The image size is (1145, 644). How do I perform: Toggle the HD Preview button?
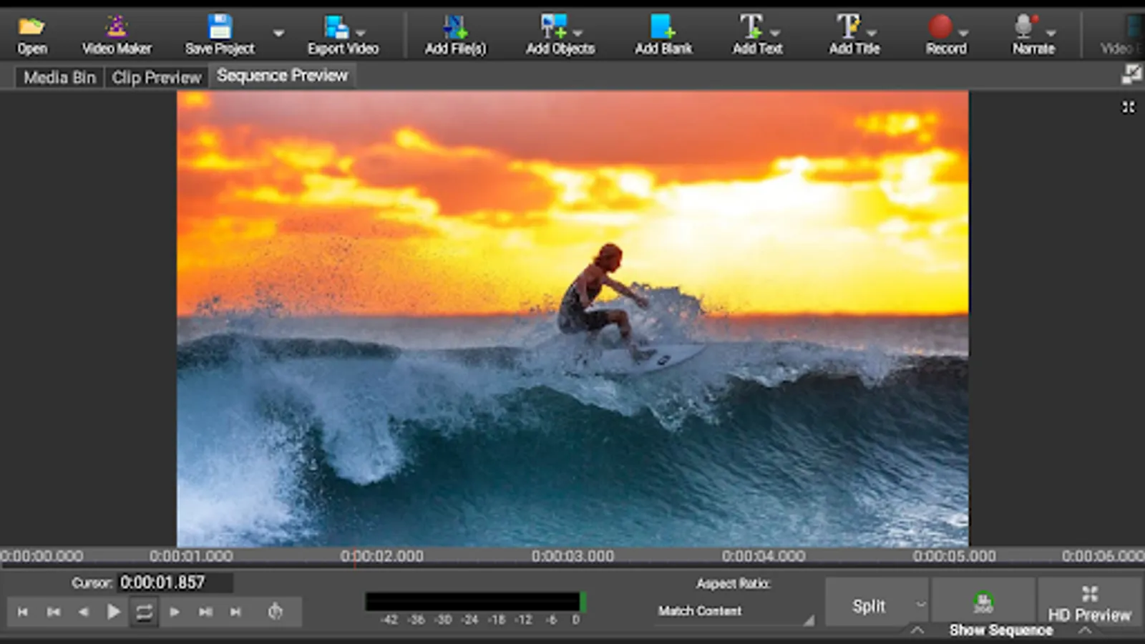click(1089, 605)
